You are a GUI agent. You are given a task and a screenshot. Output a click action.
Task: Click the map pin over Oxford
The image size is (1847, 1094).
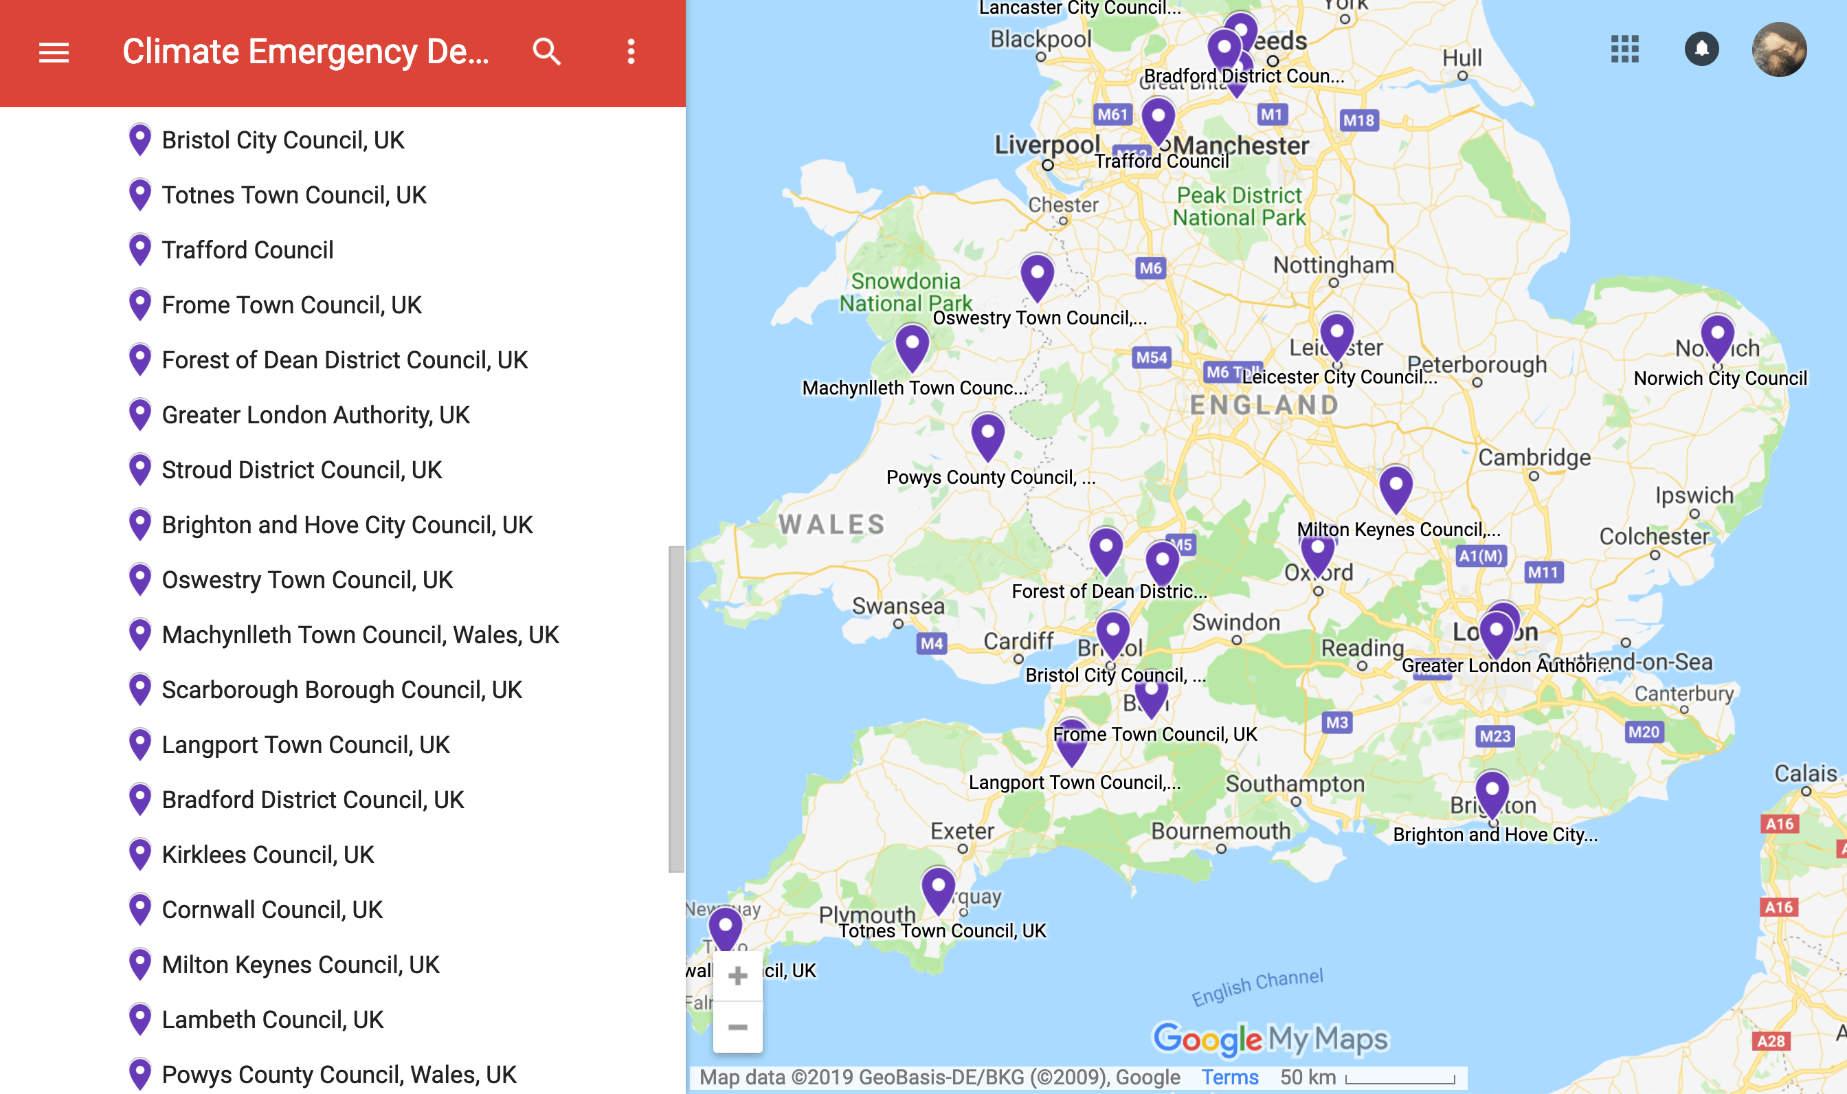click(x=1317, y=555)
